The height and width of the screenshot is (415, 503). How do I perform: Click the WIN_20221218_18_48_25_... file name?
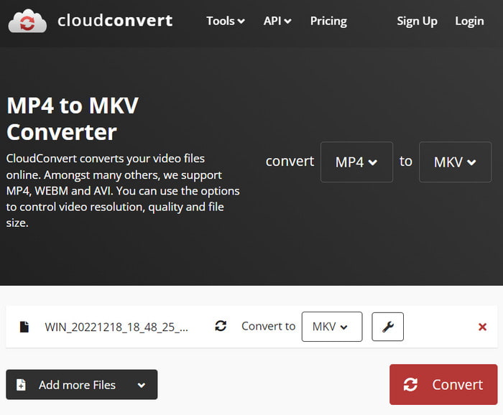click(116, 327)
